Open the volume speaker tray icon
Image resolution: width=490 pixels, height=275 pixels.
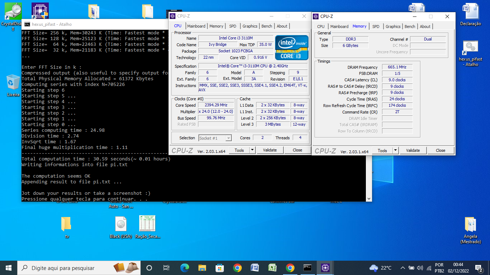[420, 268]
